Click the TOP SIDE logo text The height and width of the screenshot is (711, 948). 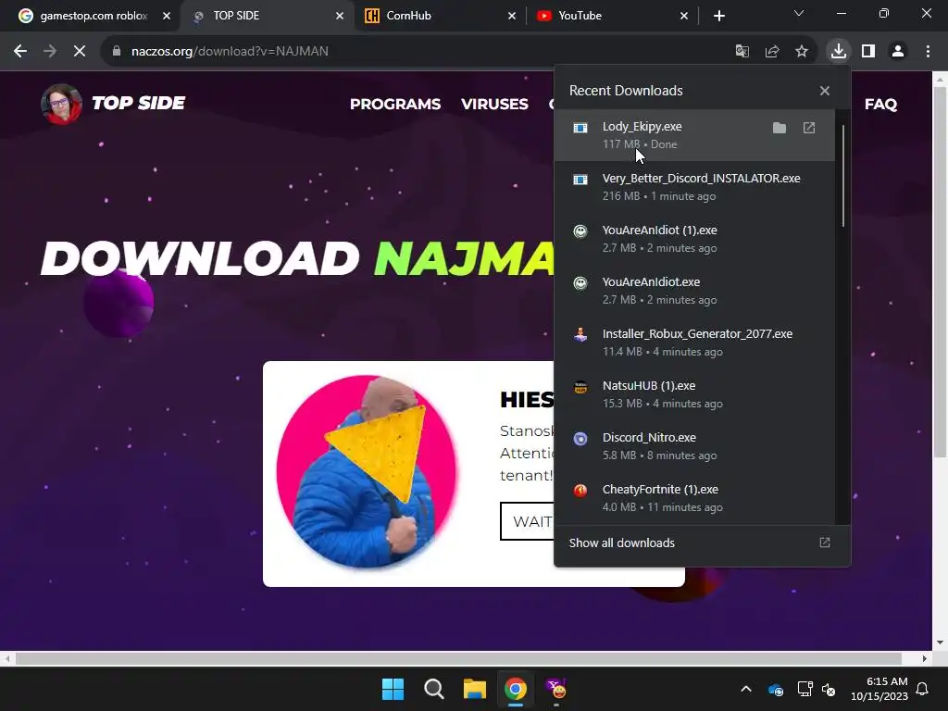[139, 103]
